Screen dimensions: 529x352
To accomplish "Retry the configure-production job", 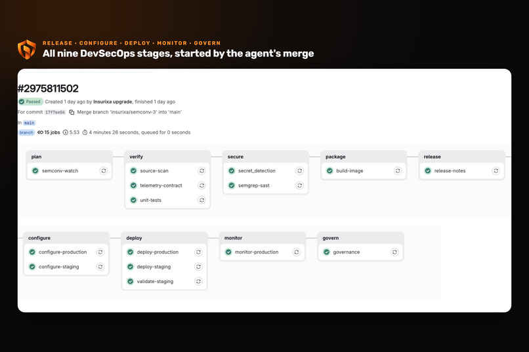I will click(x=100, y=252).
